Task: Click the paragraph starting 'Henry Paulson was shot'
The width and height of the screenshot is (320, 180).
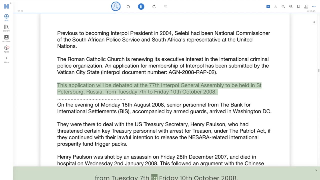Action: pos(160,160)
